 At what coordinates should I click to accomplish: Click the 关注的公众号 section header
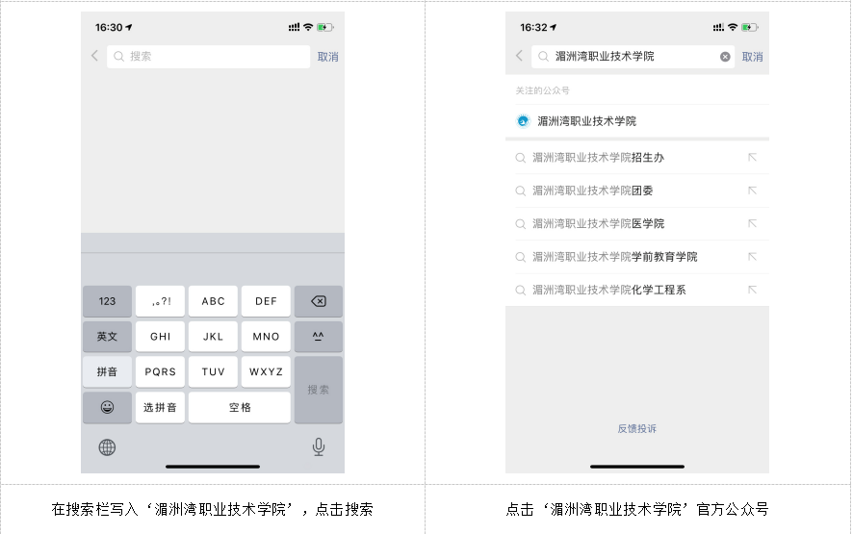click(x=542, y=90)
